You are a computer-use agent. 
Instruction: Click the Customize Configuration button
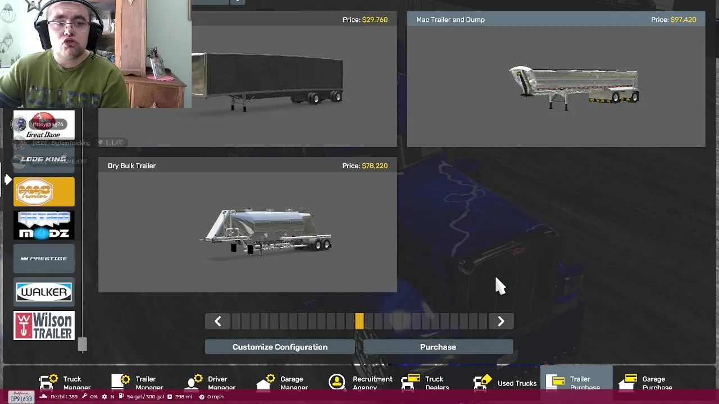[x=280, y=347]
